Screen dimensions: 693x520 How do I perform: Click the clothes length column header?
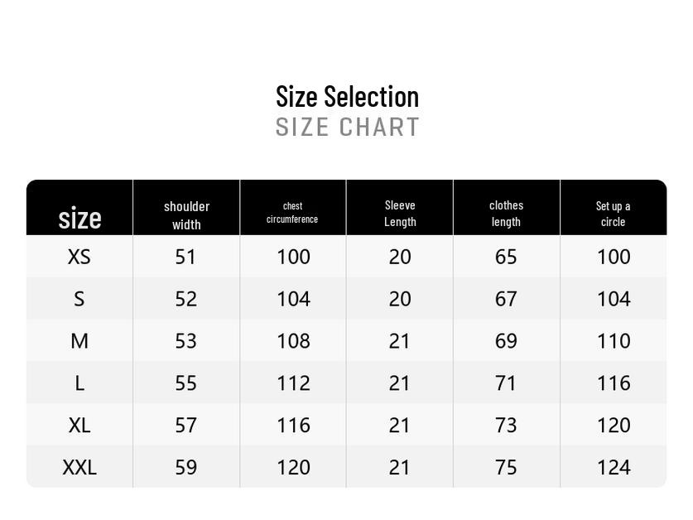506,213
